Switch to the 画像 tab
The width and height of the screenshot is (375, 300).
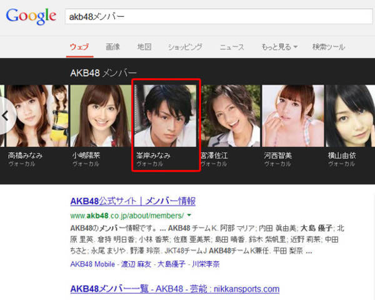[x=113, y=47]
